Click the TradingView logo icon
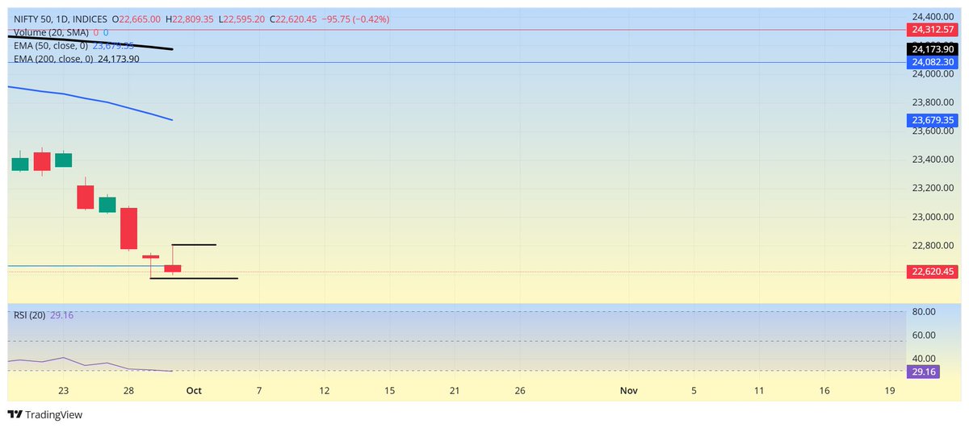Image resolution: width=969 pixels, height=428 pixels. click(x=15, y=415)
